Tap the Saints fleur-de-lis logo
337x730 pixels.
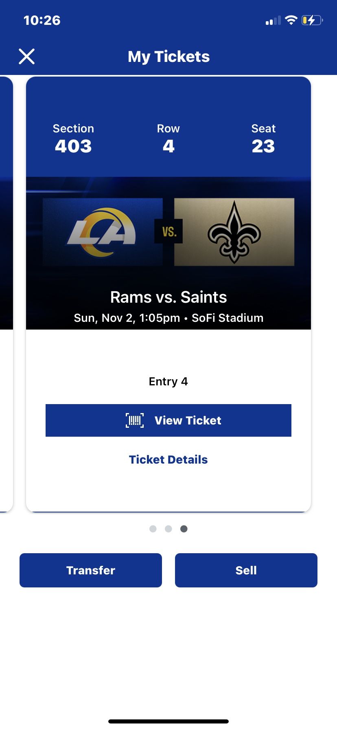point(234,232)
